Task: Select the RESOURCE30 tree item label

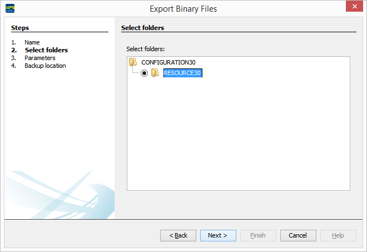Action: (182, 73)
